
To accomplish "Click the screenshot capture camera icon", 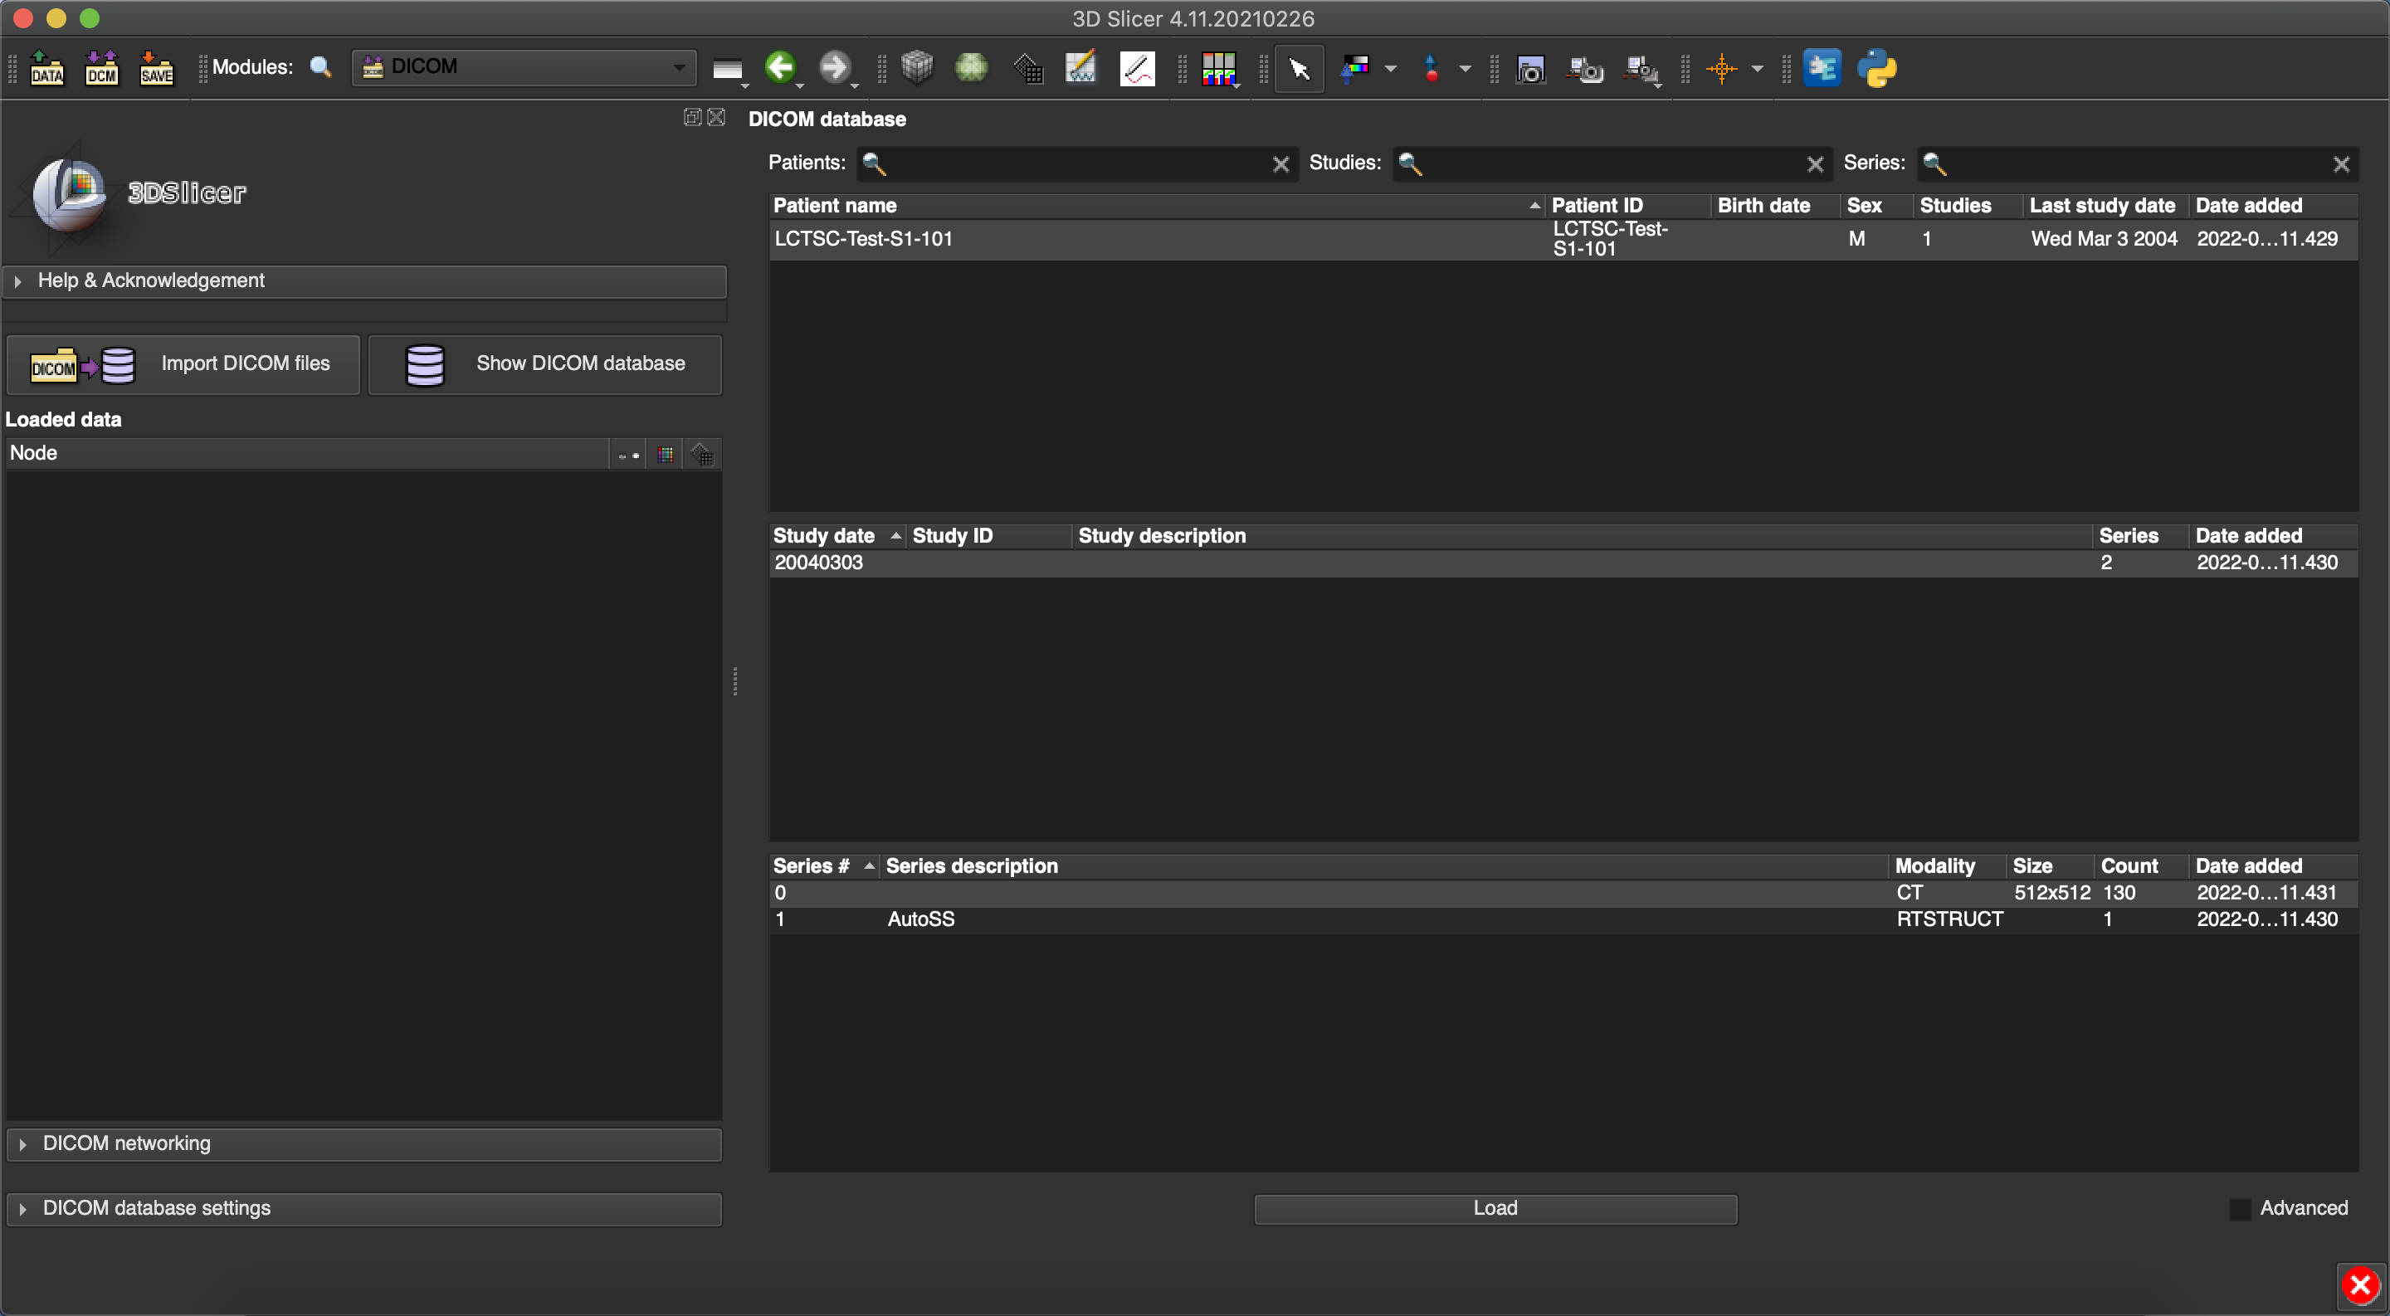I will 1530,69.
